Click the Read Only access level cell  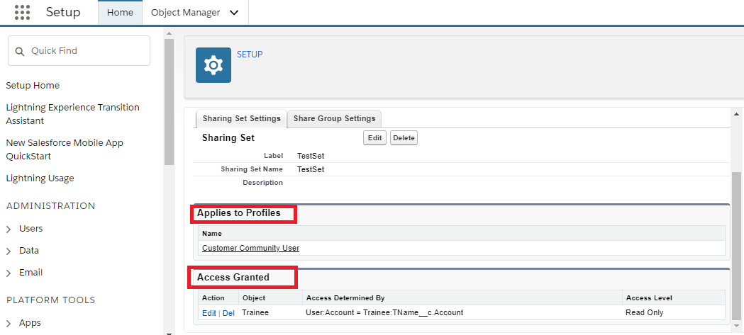pyautogui.click(x=645, y=313)
